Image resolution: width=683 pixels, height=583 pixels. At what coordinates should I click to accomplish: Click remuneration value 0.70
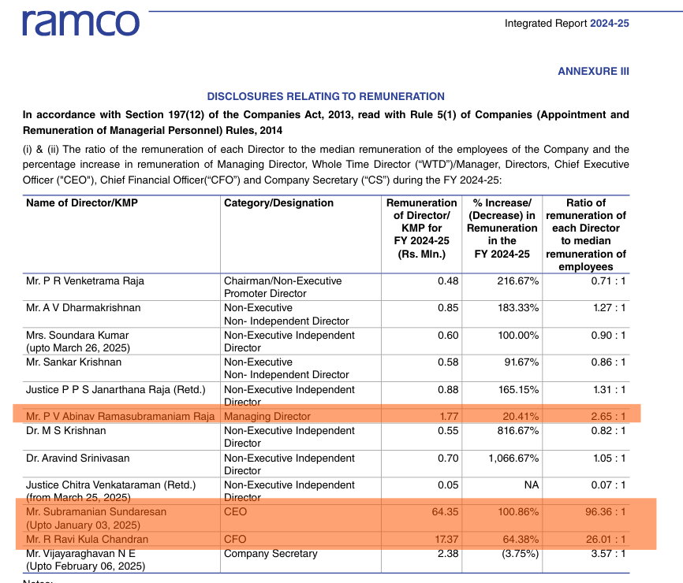tap(448, 459)
